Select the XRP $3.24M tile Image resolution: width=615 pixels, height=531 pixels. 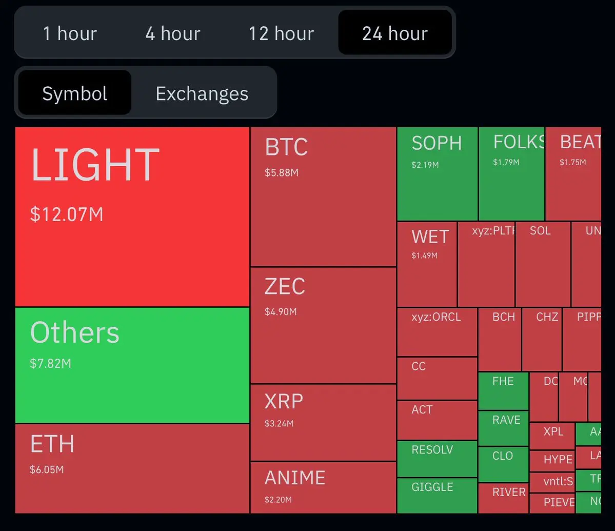tap(323, 422)
